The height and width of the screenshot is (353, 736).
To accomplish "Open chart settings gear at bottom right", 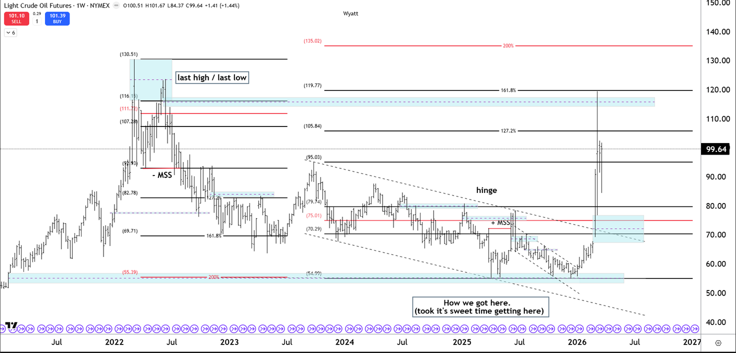I will [718, 343].
